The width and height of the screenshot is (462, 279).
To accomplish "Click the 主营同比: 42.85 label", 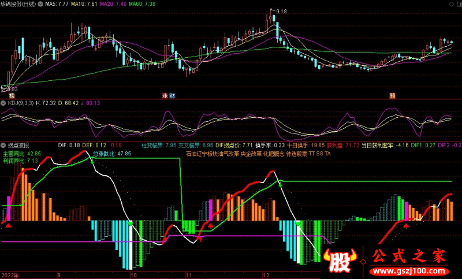I will click(22, 154).
